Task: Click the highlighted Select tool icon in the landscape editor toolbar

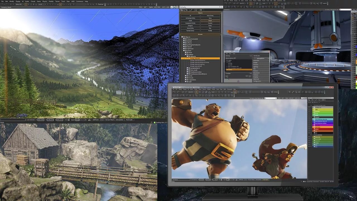Action: click(x=26, y=4)
